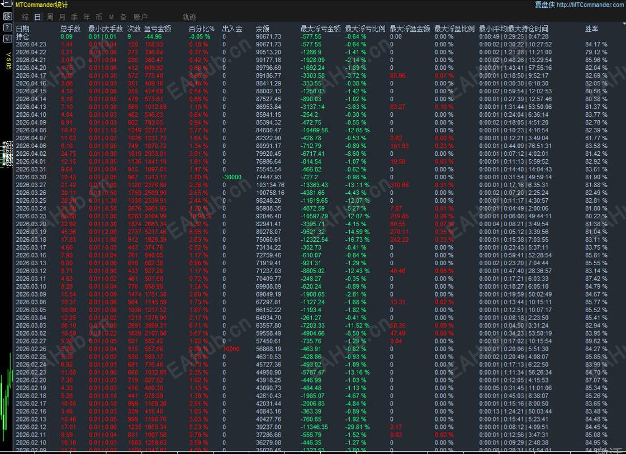
Task: Click the 百分比% column header
Action: coord(202,28)
